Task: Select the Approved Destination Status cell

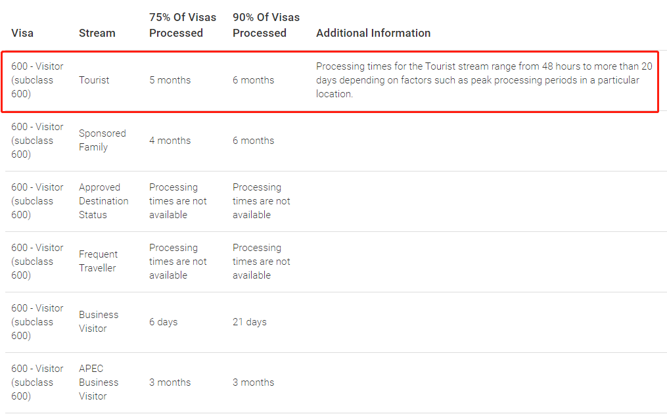Action: coord(103,201)
